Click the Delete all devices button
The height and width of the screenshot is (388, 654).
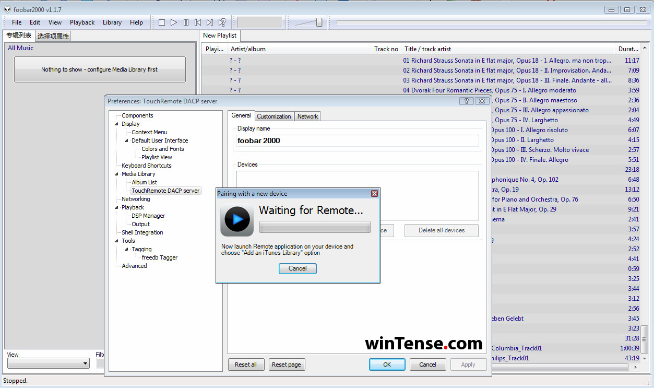442,230
